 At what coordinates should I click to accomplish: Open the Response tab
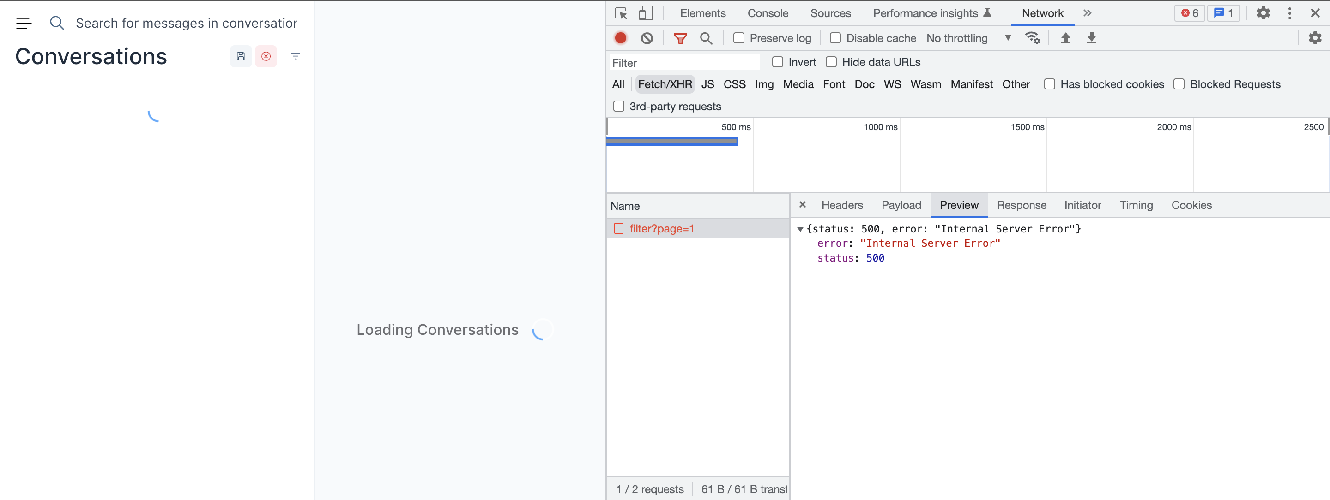click(x=1021, y=205)
